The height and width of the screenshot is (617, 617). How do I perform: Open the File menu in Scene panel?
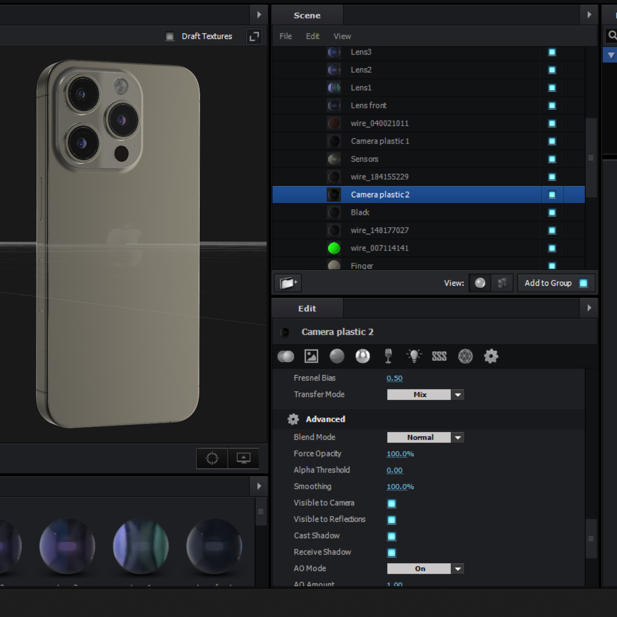tap(286, 37)
